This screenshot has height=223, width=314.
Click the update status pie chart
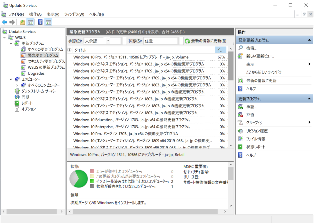tap(78, 178)
